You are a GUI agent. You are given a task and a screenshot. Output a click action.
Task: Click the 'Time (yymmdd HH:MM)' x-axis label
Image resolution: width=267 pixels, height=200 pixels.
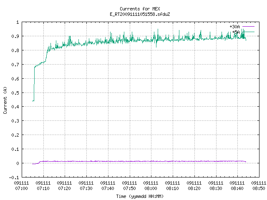(140, 196)
